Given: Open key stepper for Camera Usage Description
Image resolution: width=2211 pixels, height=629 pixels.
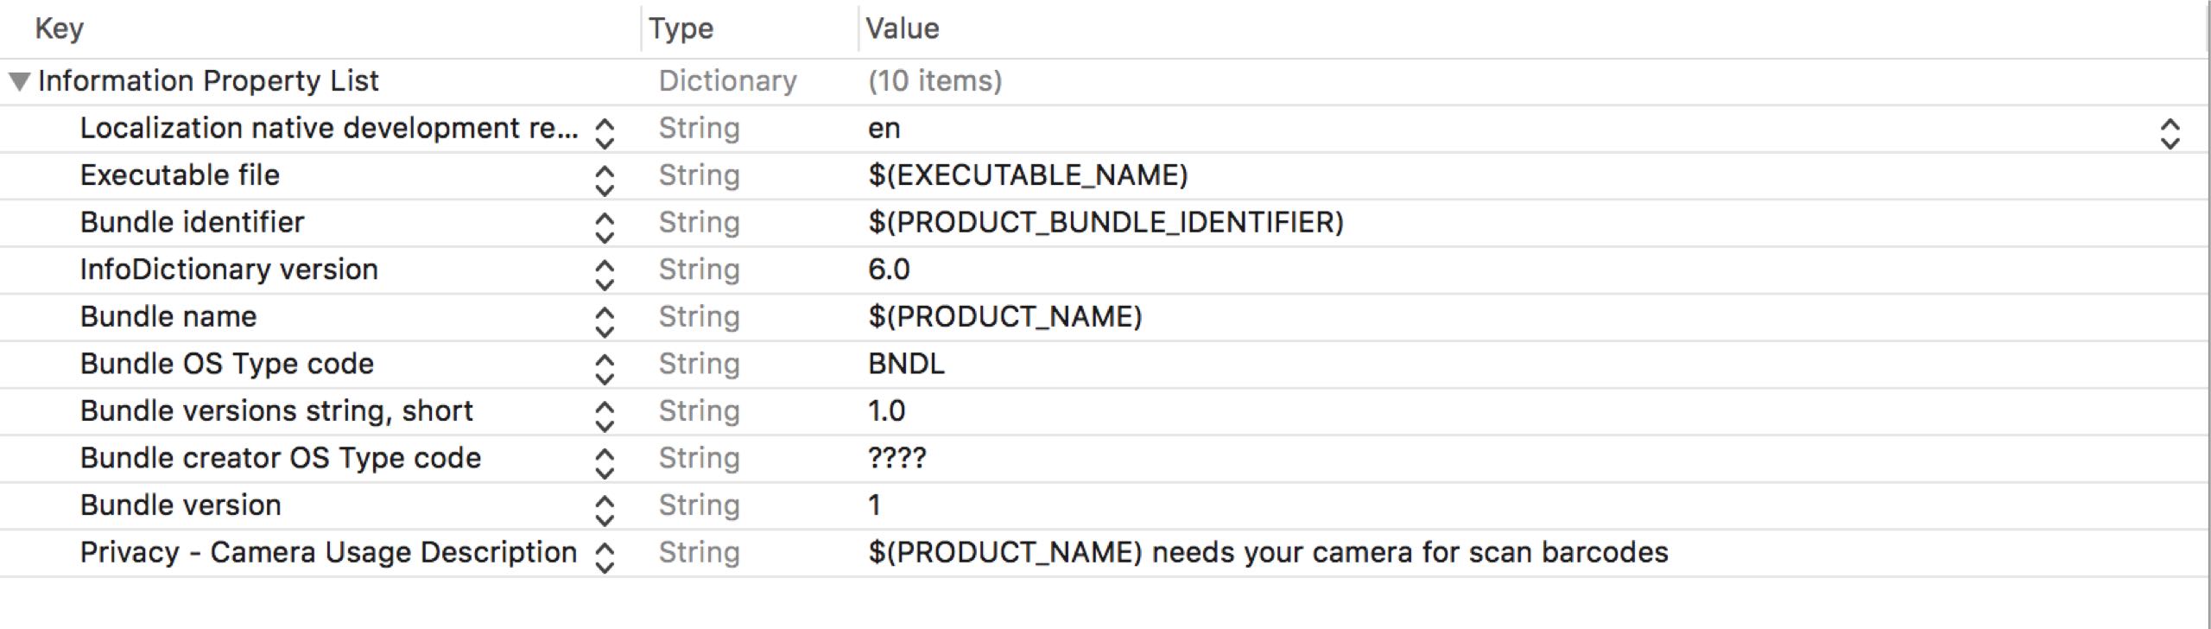Looking at the screenshot, I should [x=605, y=557].
